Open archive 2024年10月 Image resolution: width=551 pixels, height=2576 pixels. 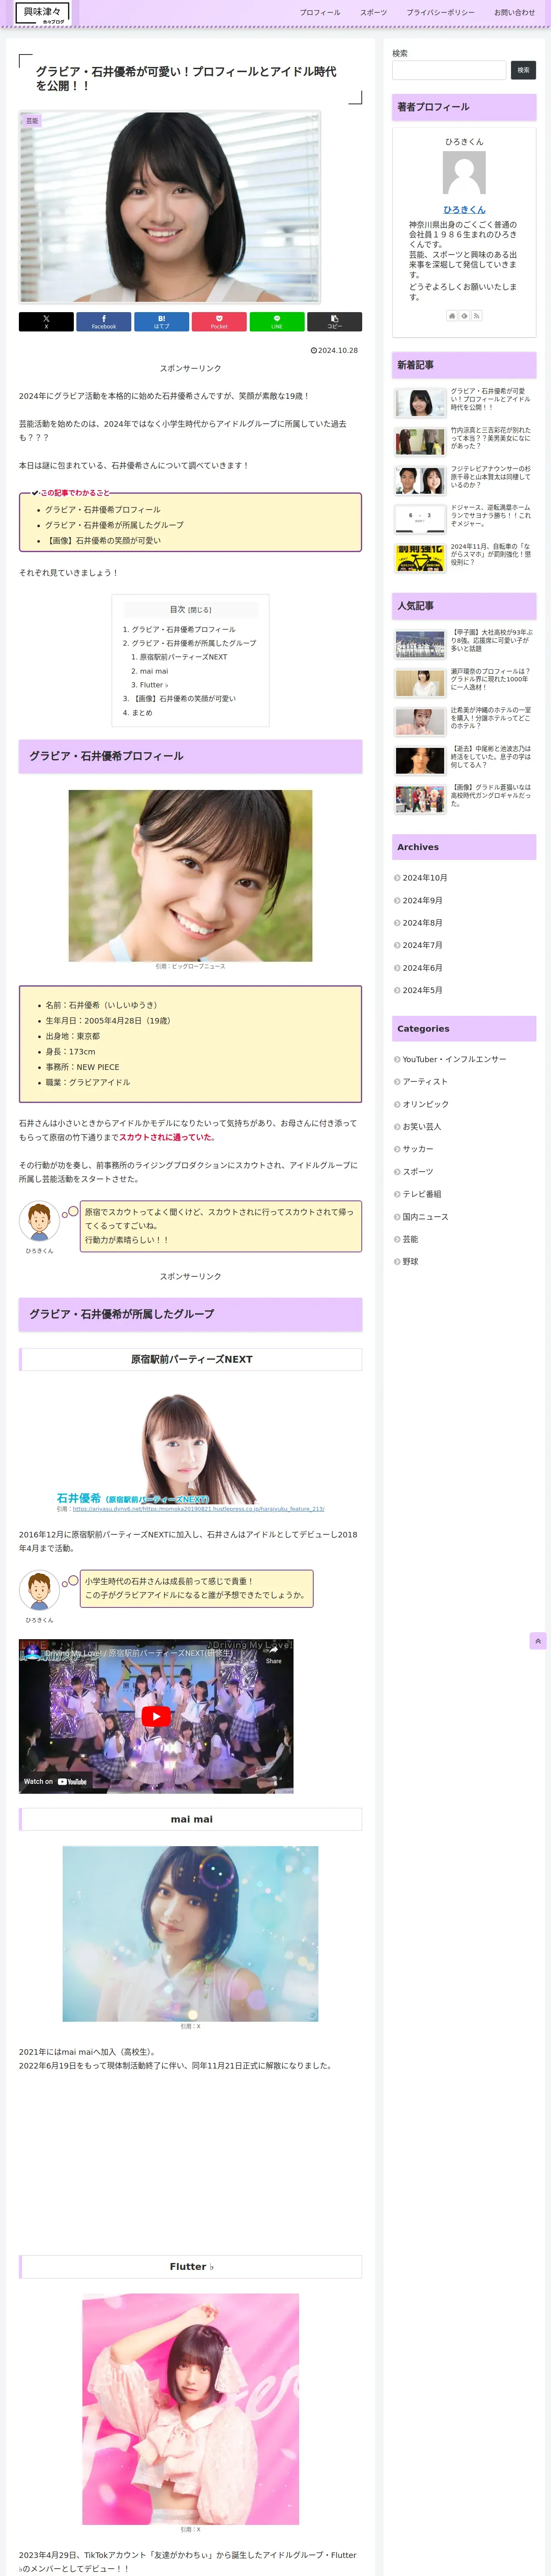[x=424, y=878]
